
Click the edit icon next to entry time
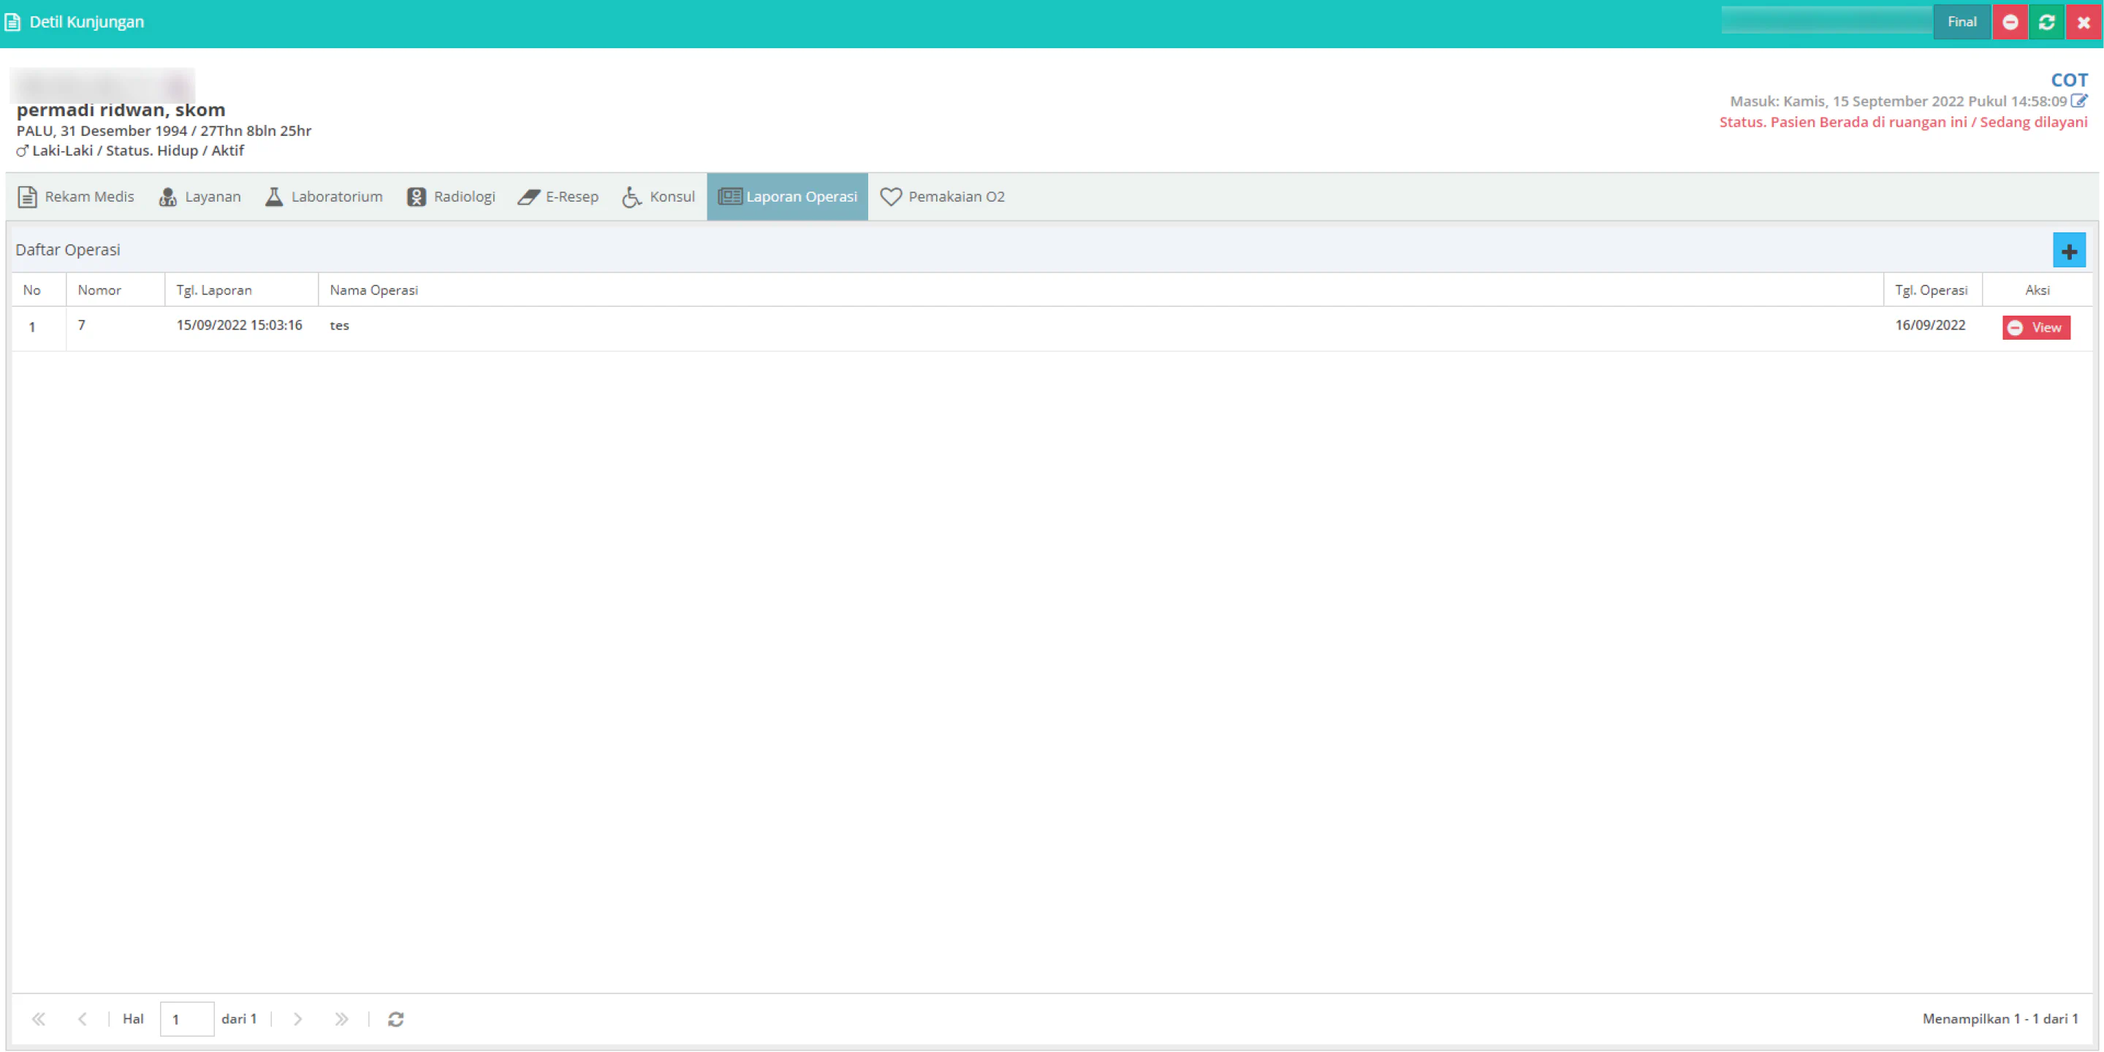pyautogui.click(x=2078, y=101)
